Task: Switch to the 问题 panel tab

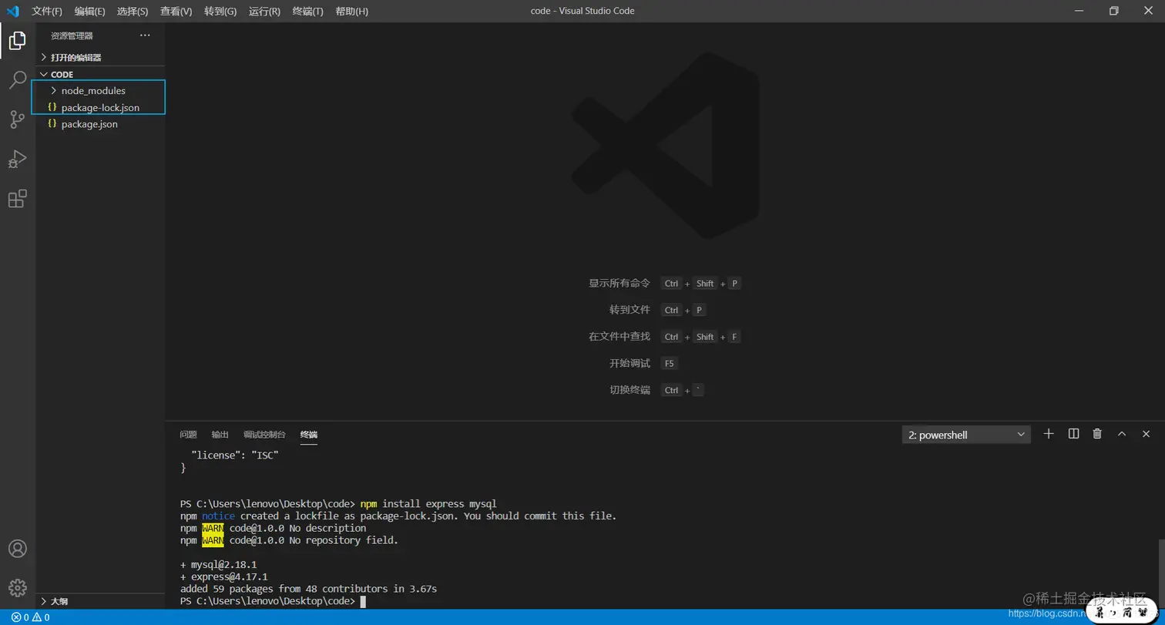Action: [188, 435]
